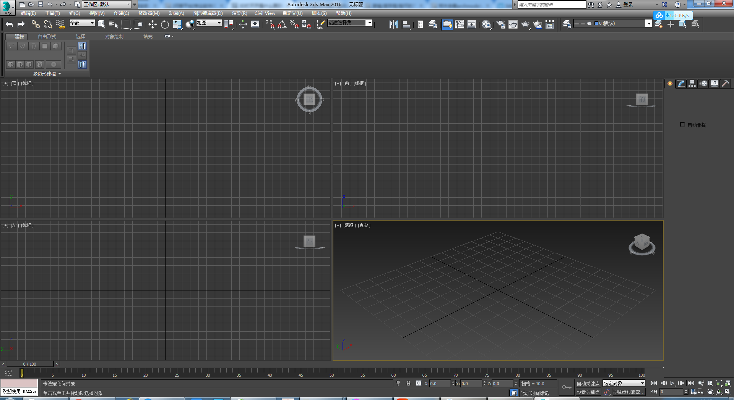Open the Modify command panel tab
Viewport: 734px width, 400px height.
pos(681,84)
